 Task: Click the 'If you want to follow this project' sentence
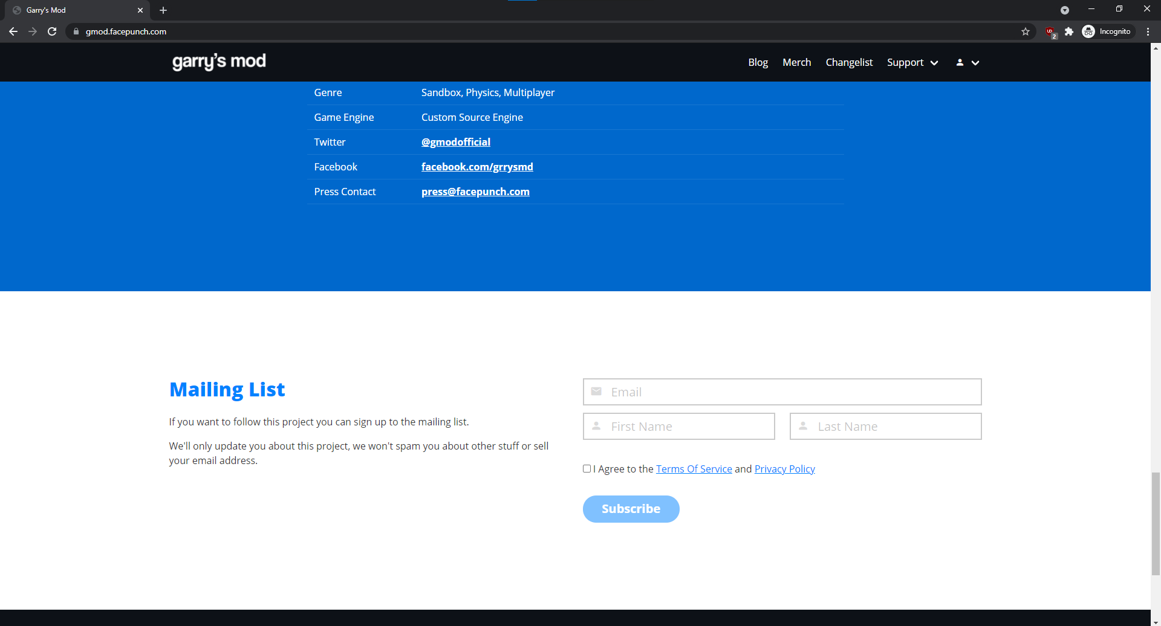pyautogui.click(x=319, y=422)
